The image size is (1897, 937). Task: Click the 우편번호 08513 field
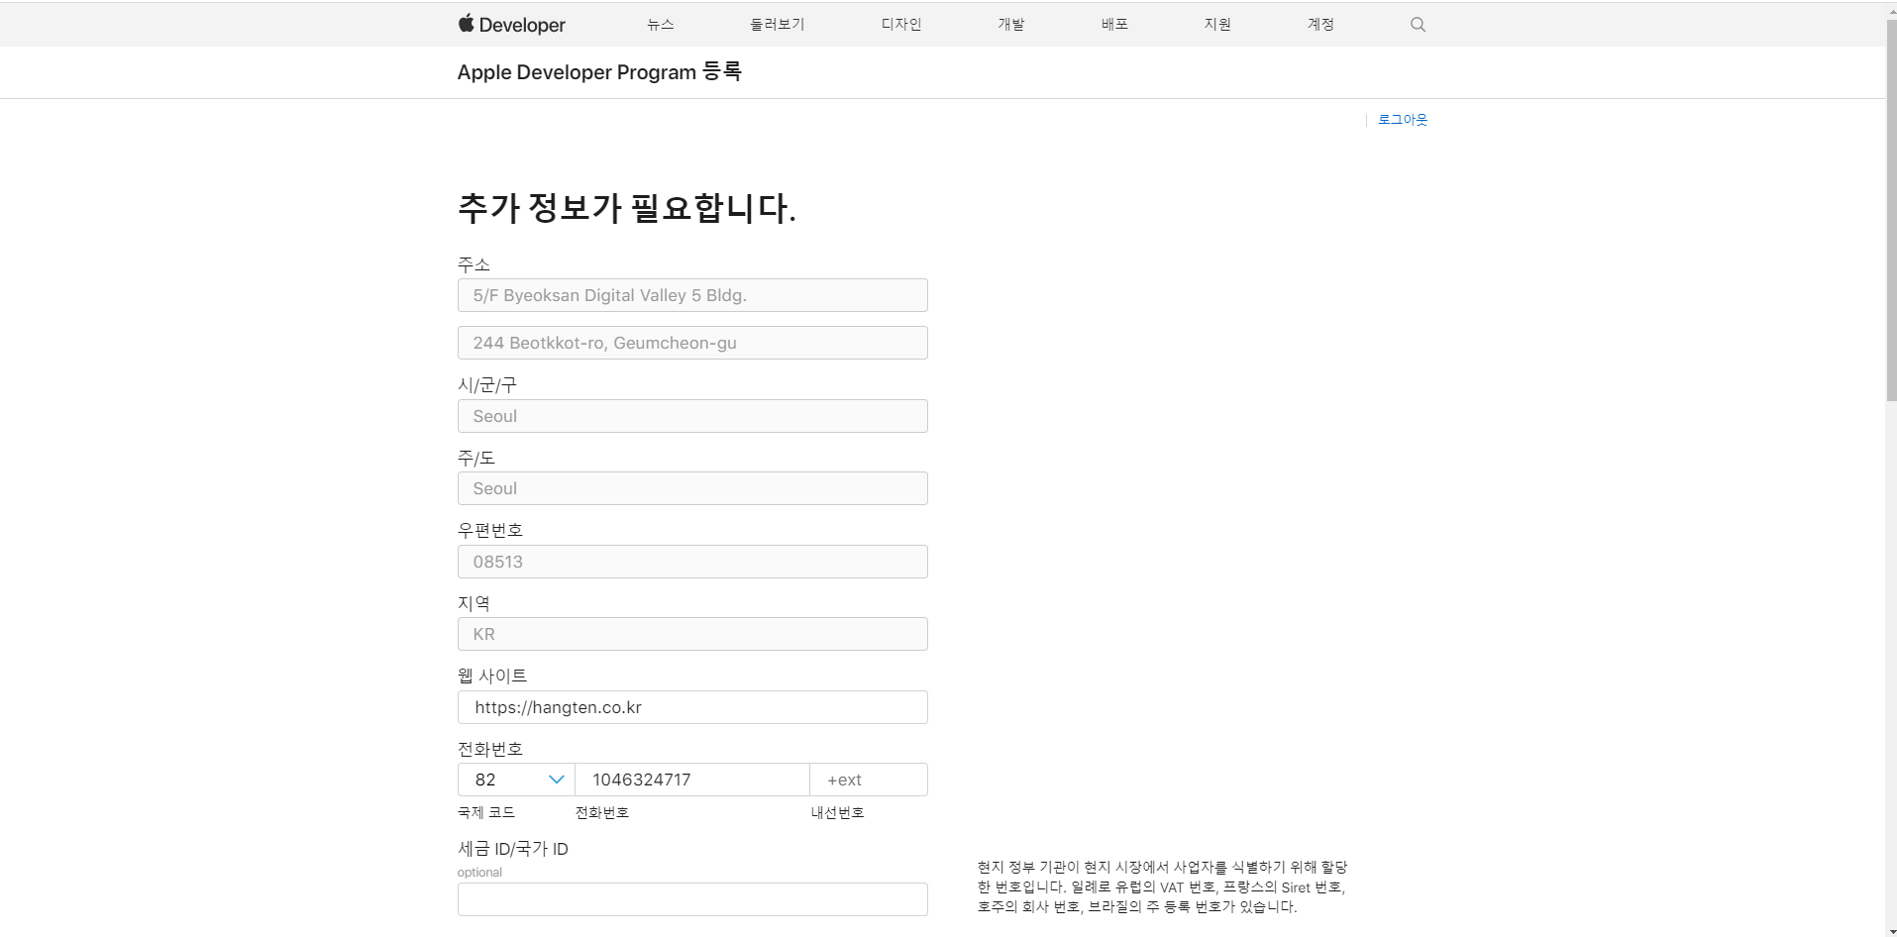coord(692,562)
